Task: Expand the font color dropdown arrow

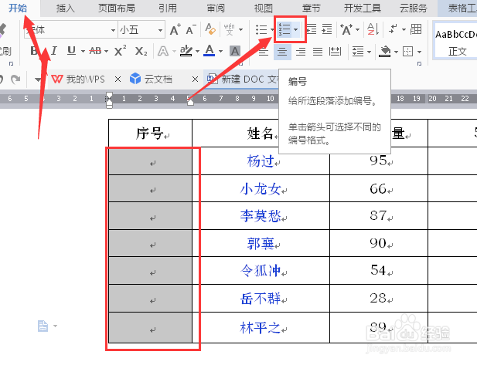Action: click(x=220, y=52)
